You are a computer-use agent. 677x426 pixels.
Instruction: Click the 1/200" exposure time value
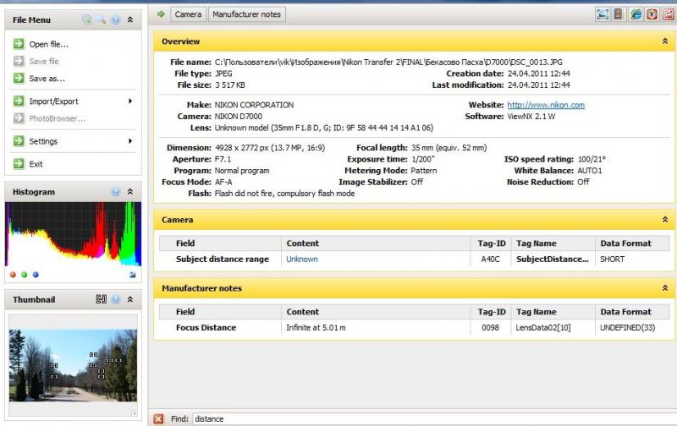(x=422, y=159)
